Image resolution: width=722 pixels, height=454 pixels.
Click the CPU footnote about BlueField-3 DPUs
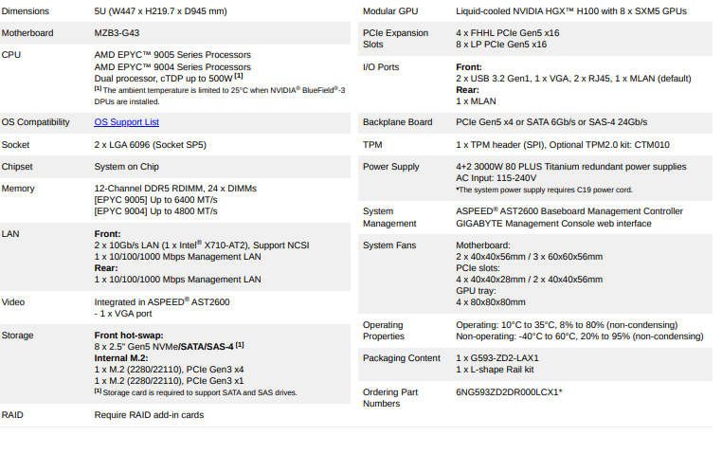click(x=220, y=96)
